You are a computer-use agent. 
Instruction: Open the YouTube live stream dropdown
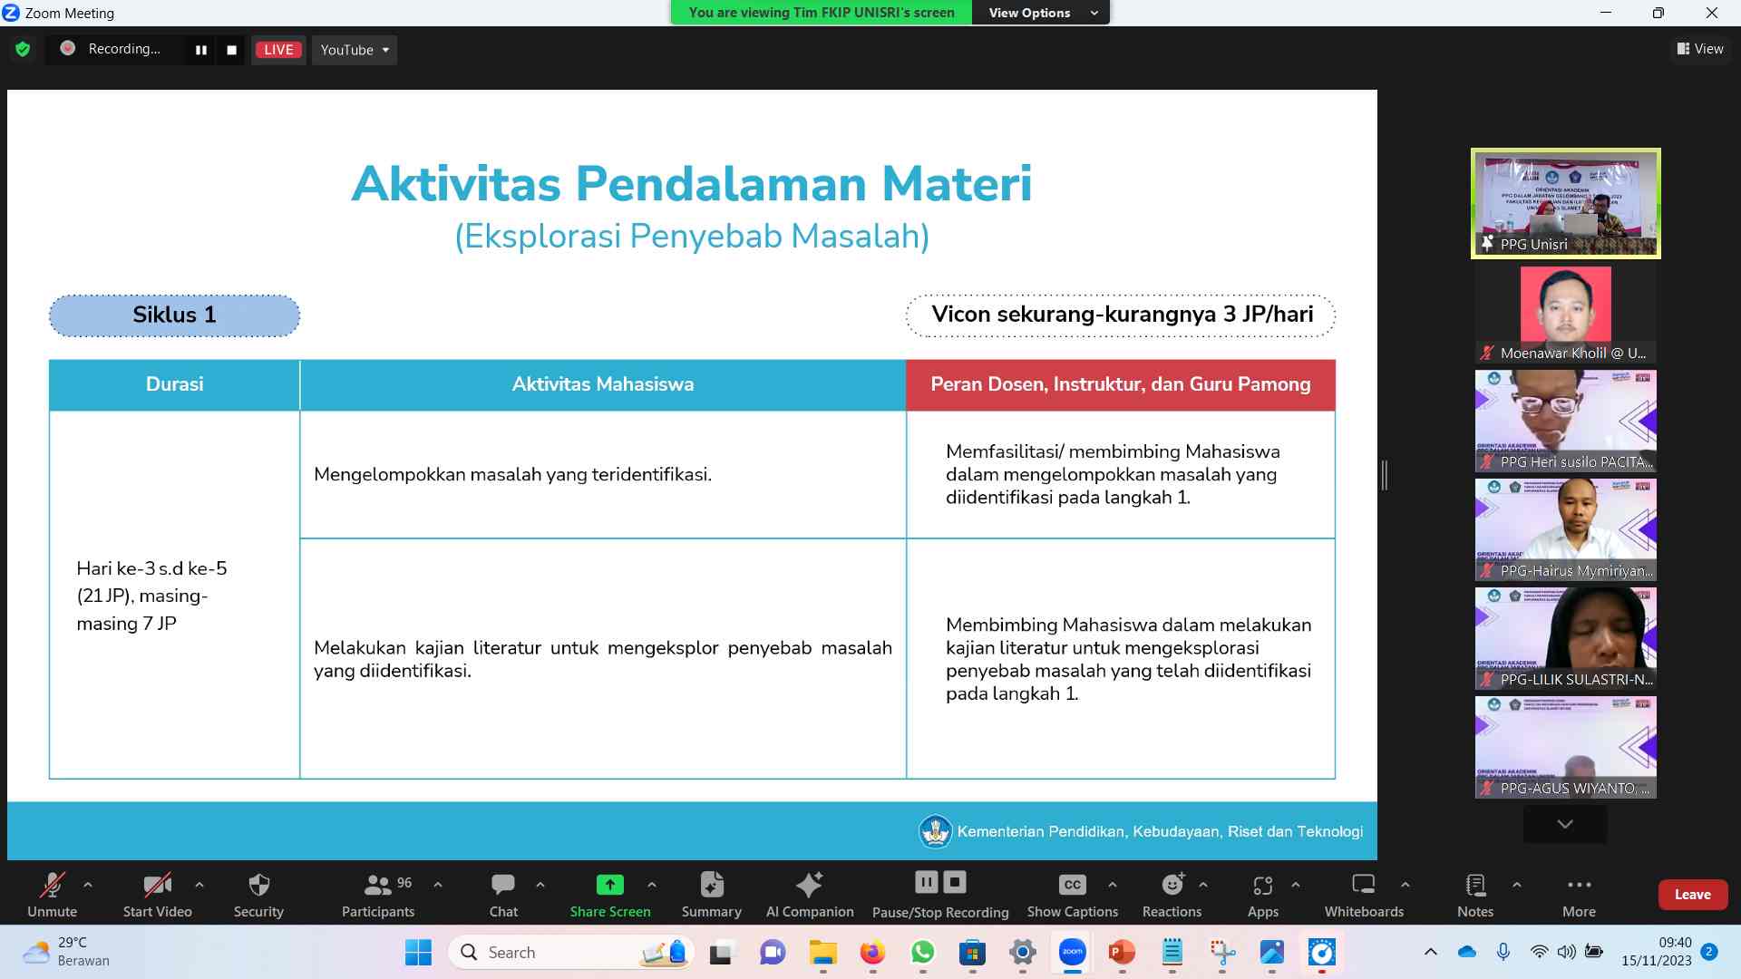(355, 50)
